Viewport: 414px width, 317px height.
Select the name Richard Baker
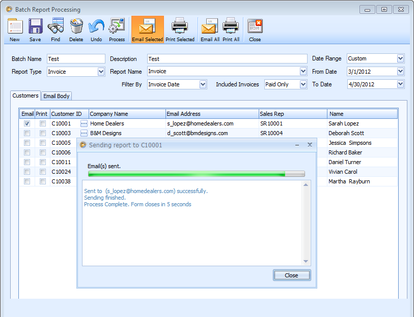(345, 152)
